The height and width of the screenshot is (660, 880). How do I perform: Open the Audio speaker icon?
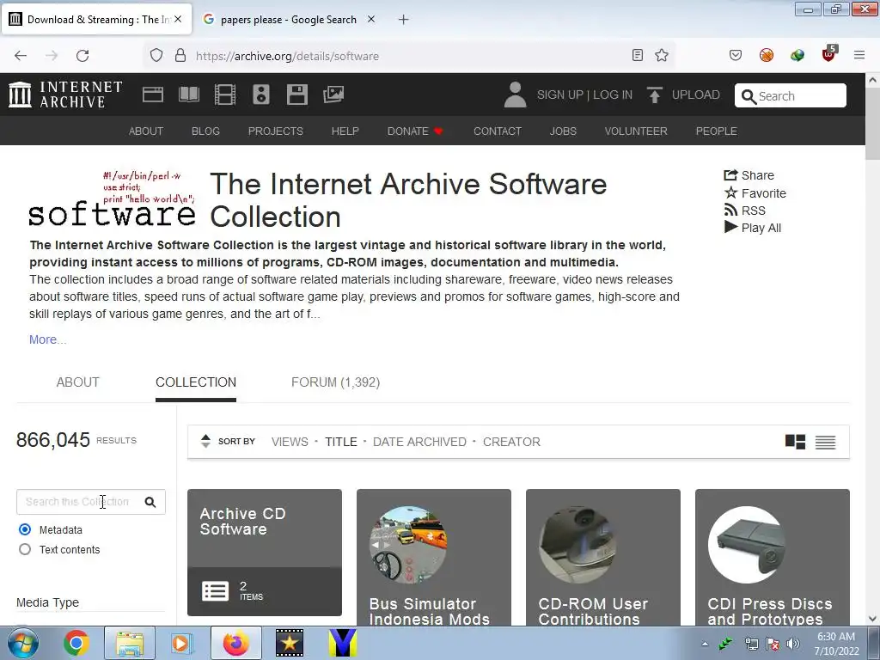(x=261, y=95)
